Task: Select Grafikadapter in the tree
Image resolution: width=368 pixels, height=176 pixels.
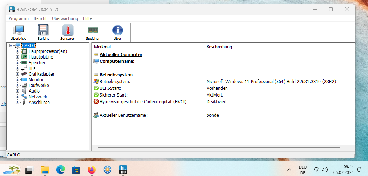Action: 42,74
